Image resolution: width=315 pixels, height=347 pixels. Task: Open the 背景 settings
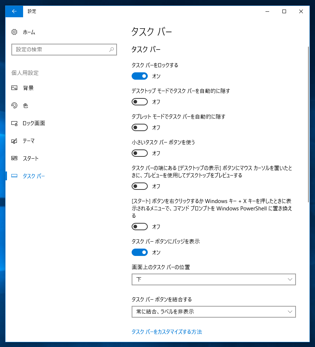pyautogui.click(x=28, y=88)
